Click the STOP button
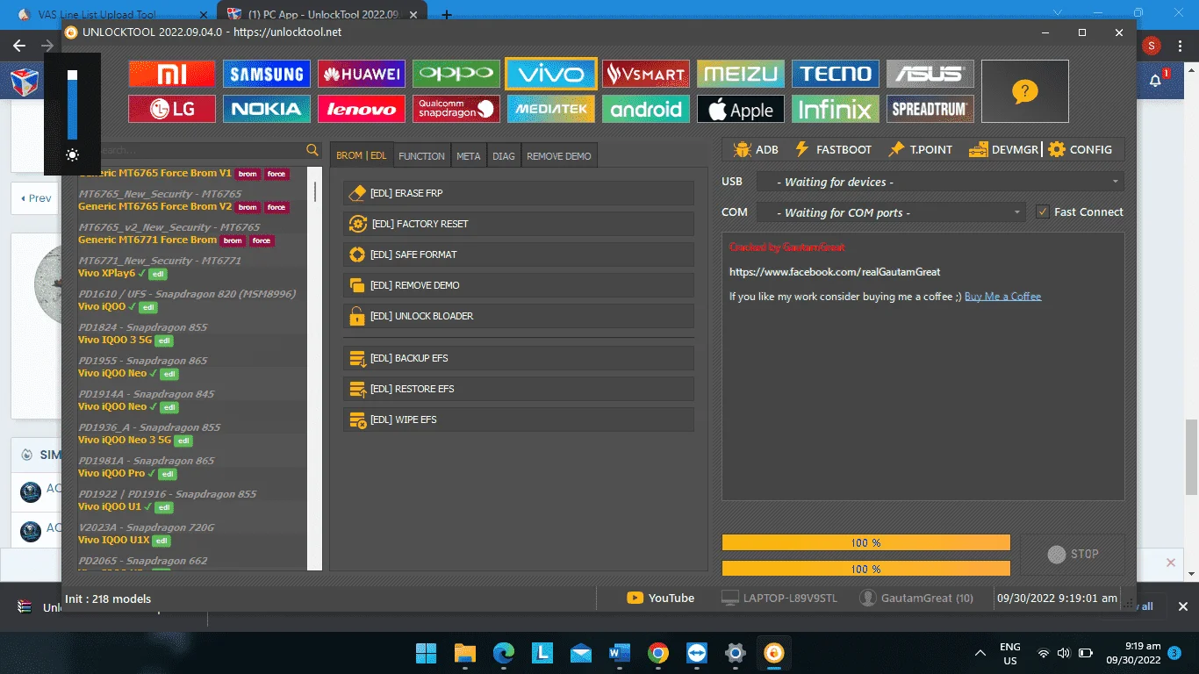1199x674 pixels. [1072, 554]
